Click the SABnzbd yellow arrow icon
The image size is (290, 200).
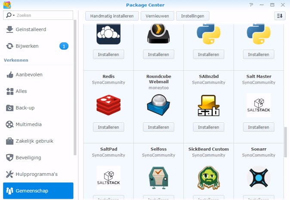(209, 106)
